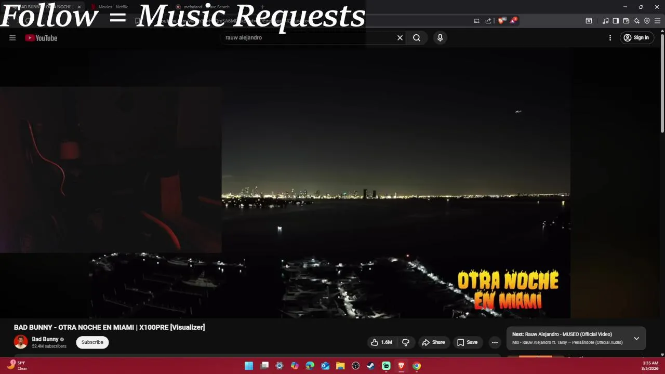Go to the YouTube home logo
Viewport: 665px width, 374px height.
(41, 38)
